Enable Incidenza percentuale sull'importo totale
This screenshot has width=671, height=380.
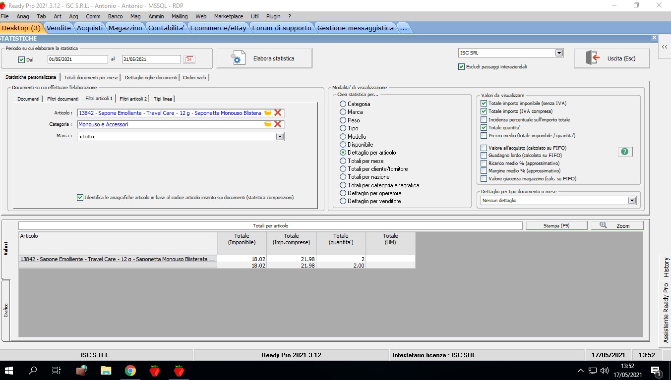pos(484,119)
